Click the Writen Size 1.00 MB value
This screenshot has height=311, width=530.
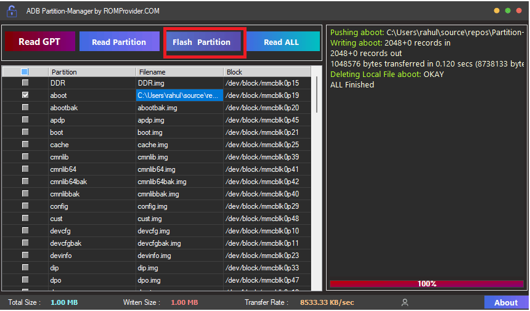[184, 302]
